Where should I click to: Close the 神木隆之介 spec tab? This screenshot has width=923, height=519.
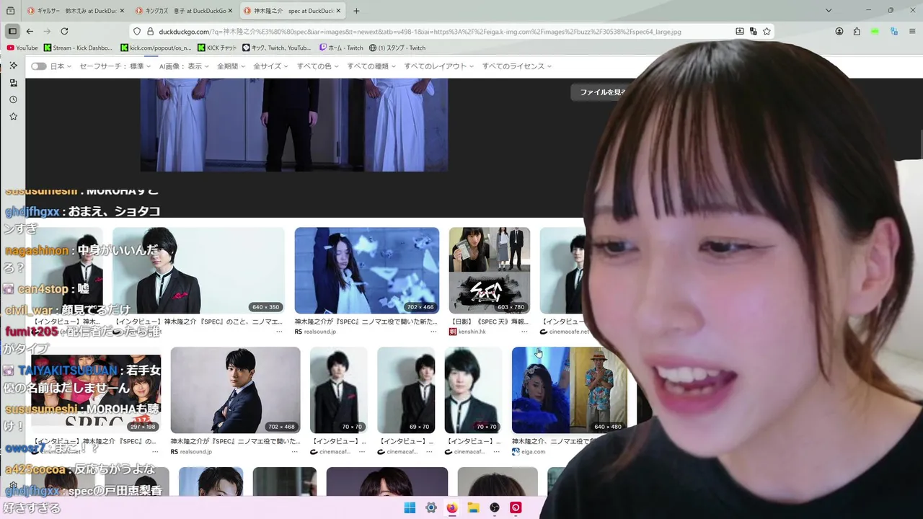[x=337, y=11]
